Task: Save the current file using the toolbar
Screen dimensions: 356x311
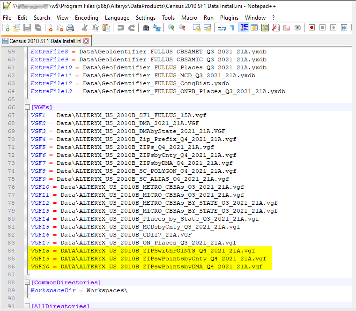Action: click(x=27, y=28)
